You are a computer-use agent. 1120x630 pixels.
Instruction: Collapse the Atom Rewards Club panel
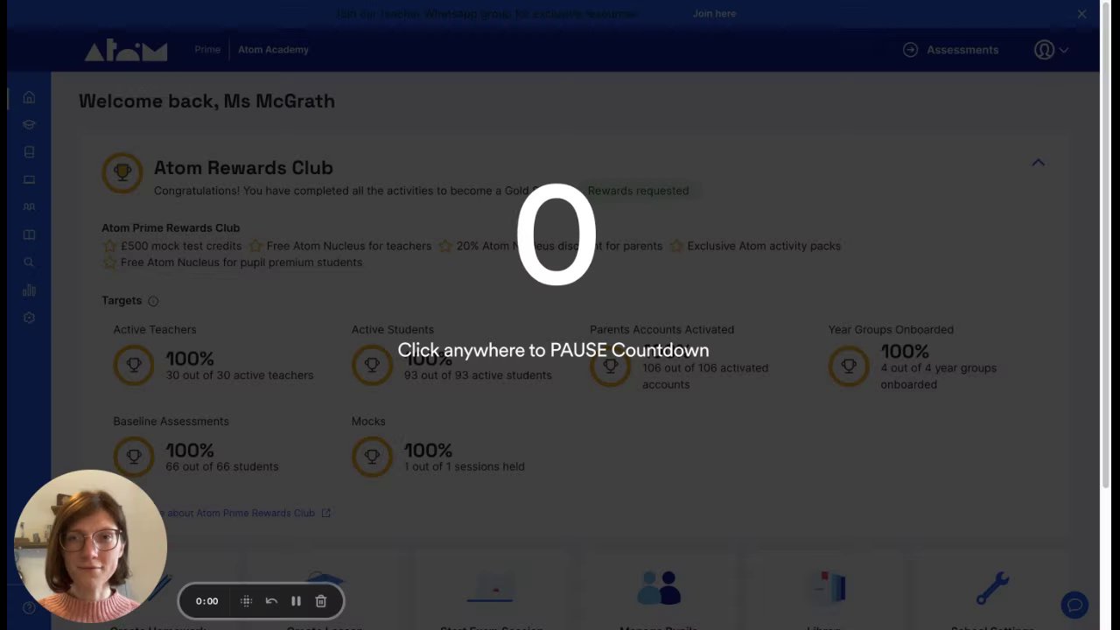(x=1038, y=163)
